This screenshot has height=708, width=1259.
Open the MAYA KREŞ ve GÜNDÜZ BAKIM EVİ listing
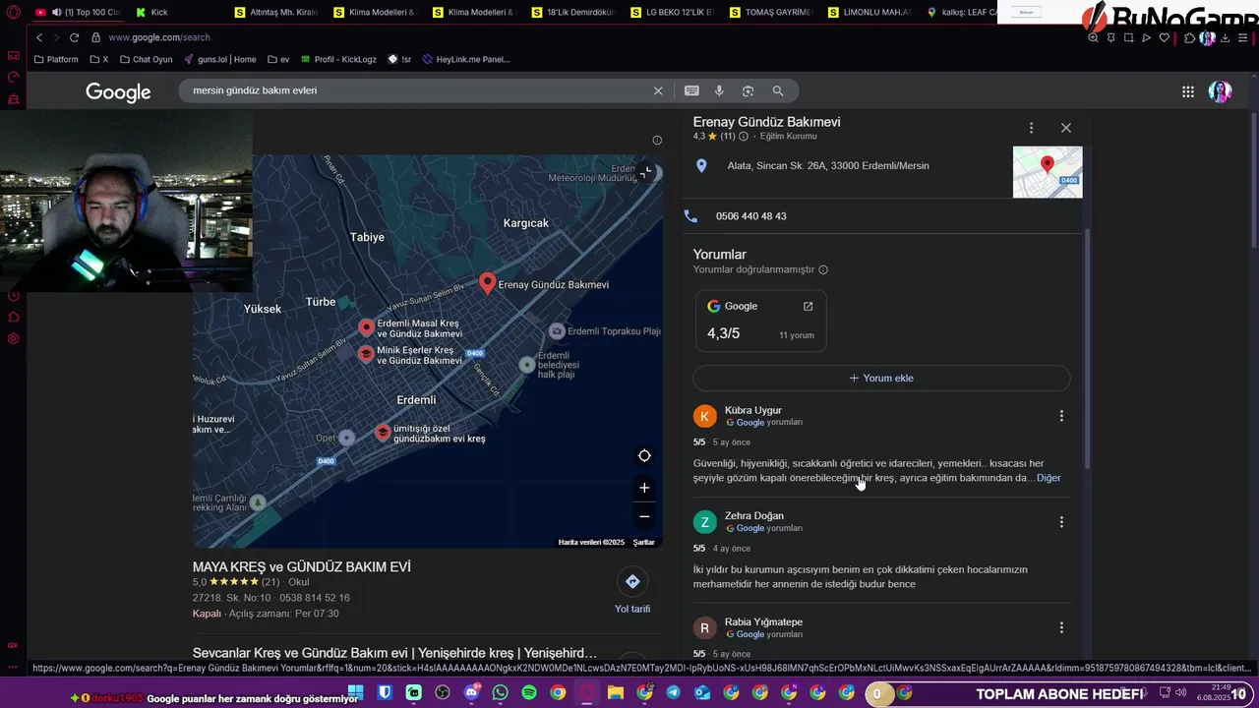coord(302,567)
